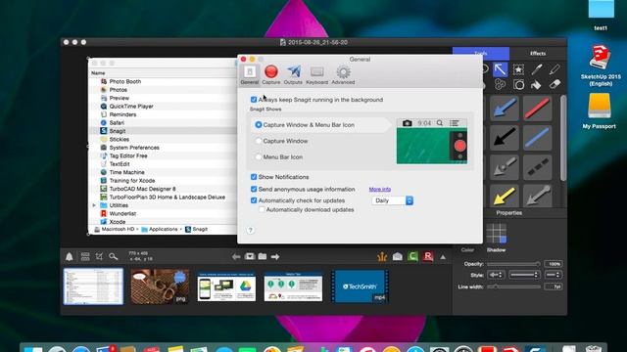This screenshot has width=627, height=352.
Task: Share using the red R icon
Action: click(428, 256)
